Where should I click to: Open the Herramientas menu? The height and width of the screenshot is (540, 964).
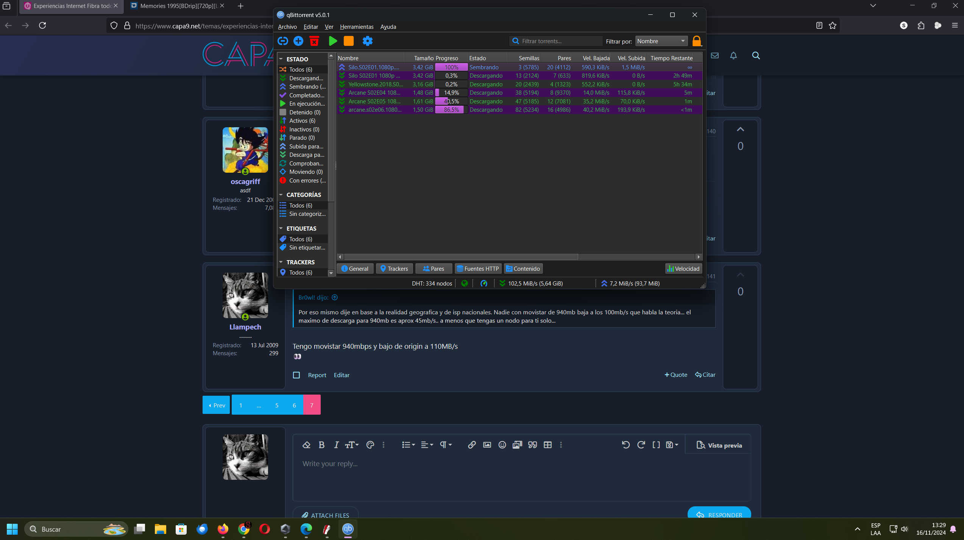[356, 27]
